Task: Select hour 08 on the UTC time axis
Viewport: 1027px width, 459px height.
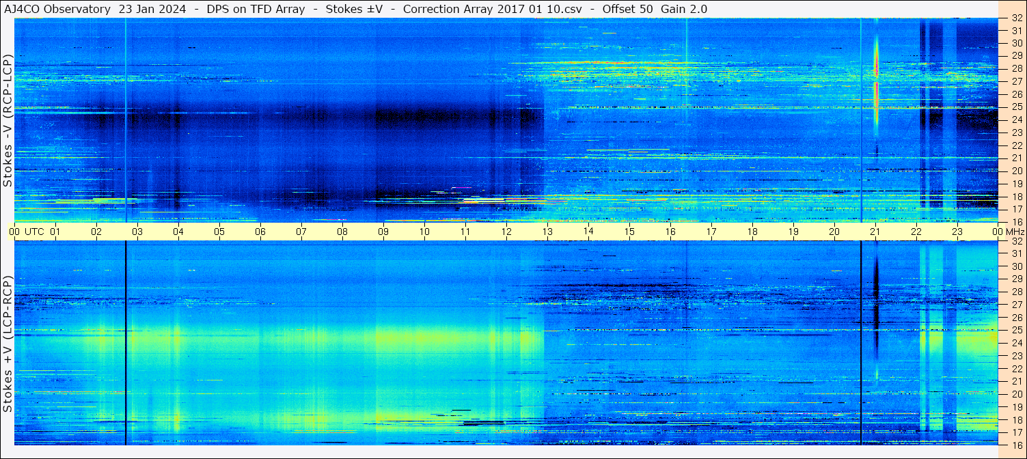Action: pyautogui.click(x=342, y=232)
